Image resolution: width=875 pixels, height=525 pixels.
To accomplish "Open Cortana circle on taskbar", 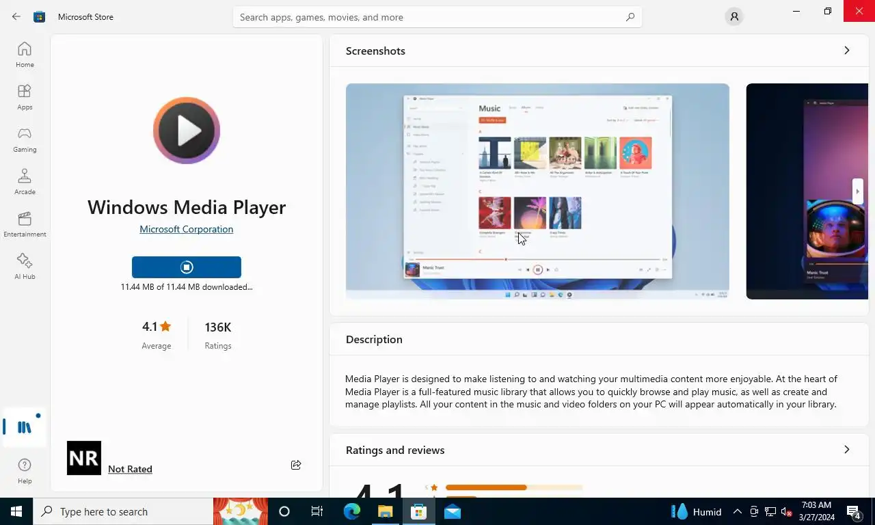I will pyautogui.click(x=284, y=511).
